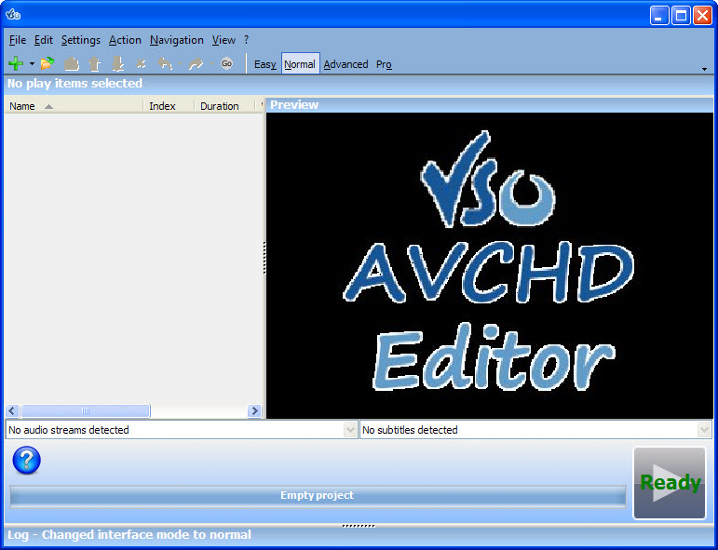Open the View menu
The height and width of the screenshot is (550, 718).
pyautogui.click(x=224, y=40)
